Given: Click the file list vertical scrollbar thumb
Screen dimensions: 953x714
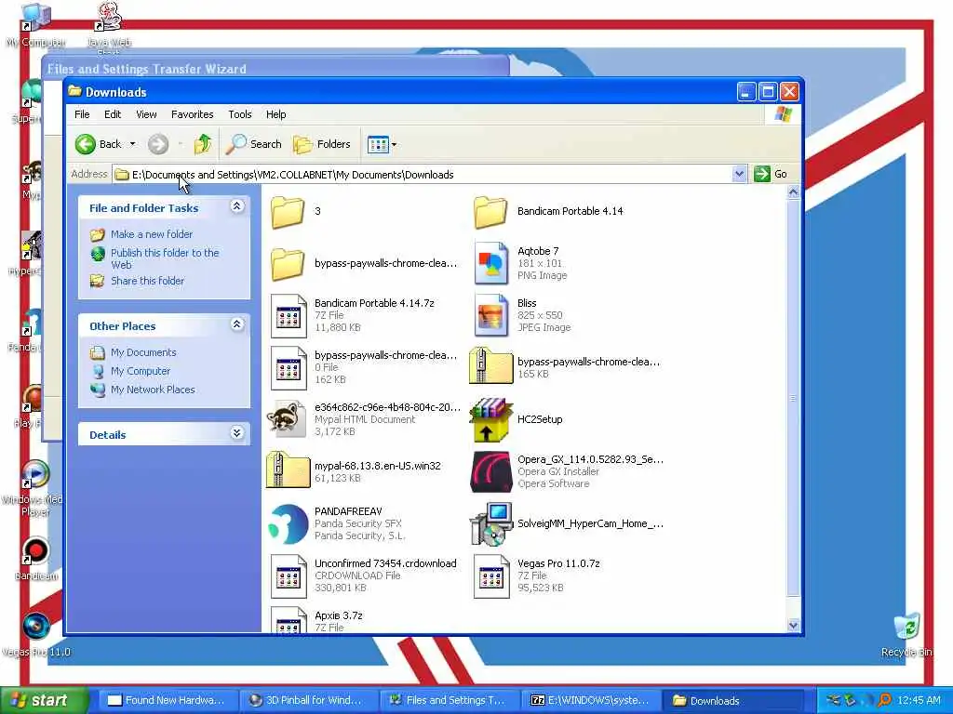Looking at the screenshot, I should [793, 398].
